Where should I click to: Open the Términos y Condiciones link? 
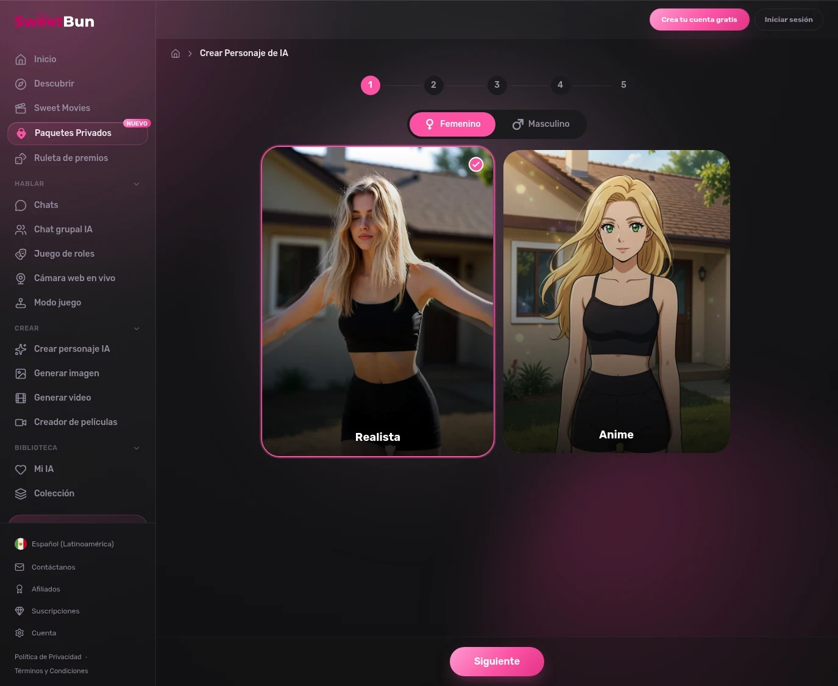[51, 671]
